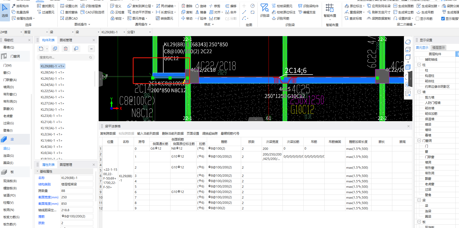This screenshot has height=228, width=459.
Task: Click the orbit view icon beside canvas
Action: pos(408,42)
